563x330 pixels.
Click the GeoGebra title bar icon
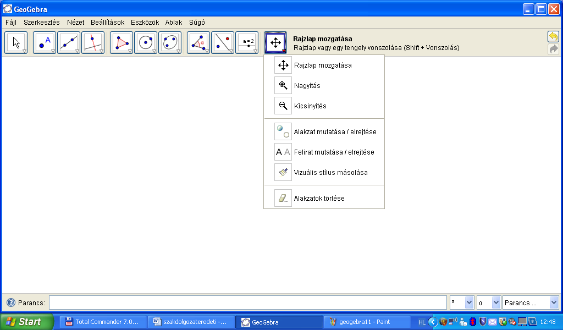pyautogui.click(x=8, y=9)
